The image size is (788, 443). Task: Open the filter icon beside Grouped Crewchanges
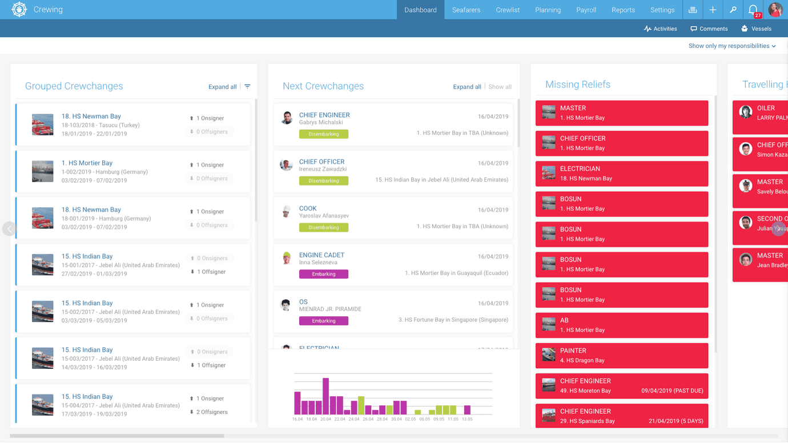247,86
